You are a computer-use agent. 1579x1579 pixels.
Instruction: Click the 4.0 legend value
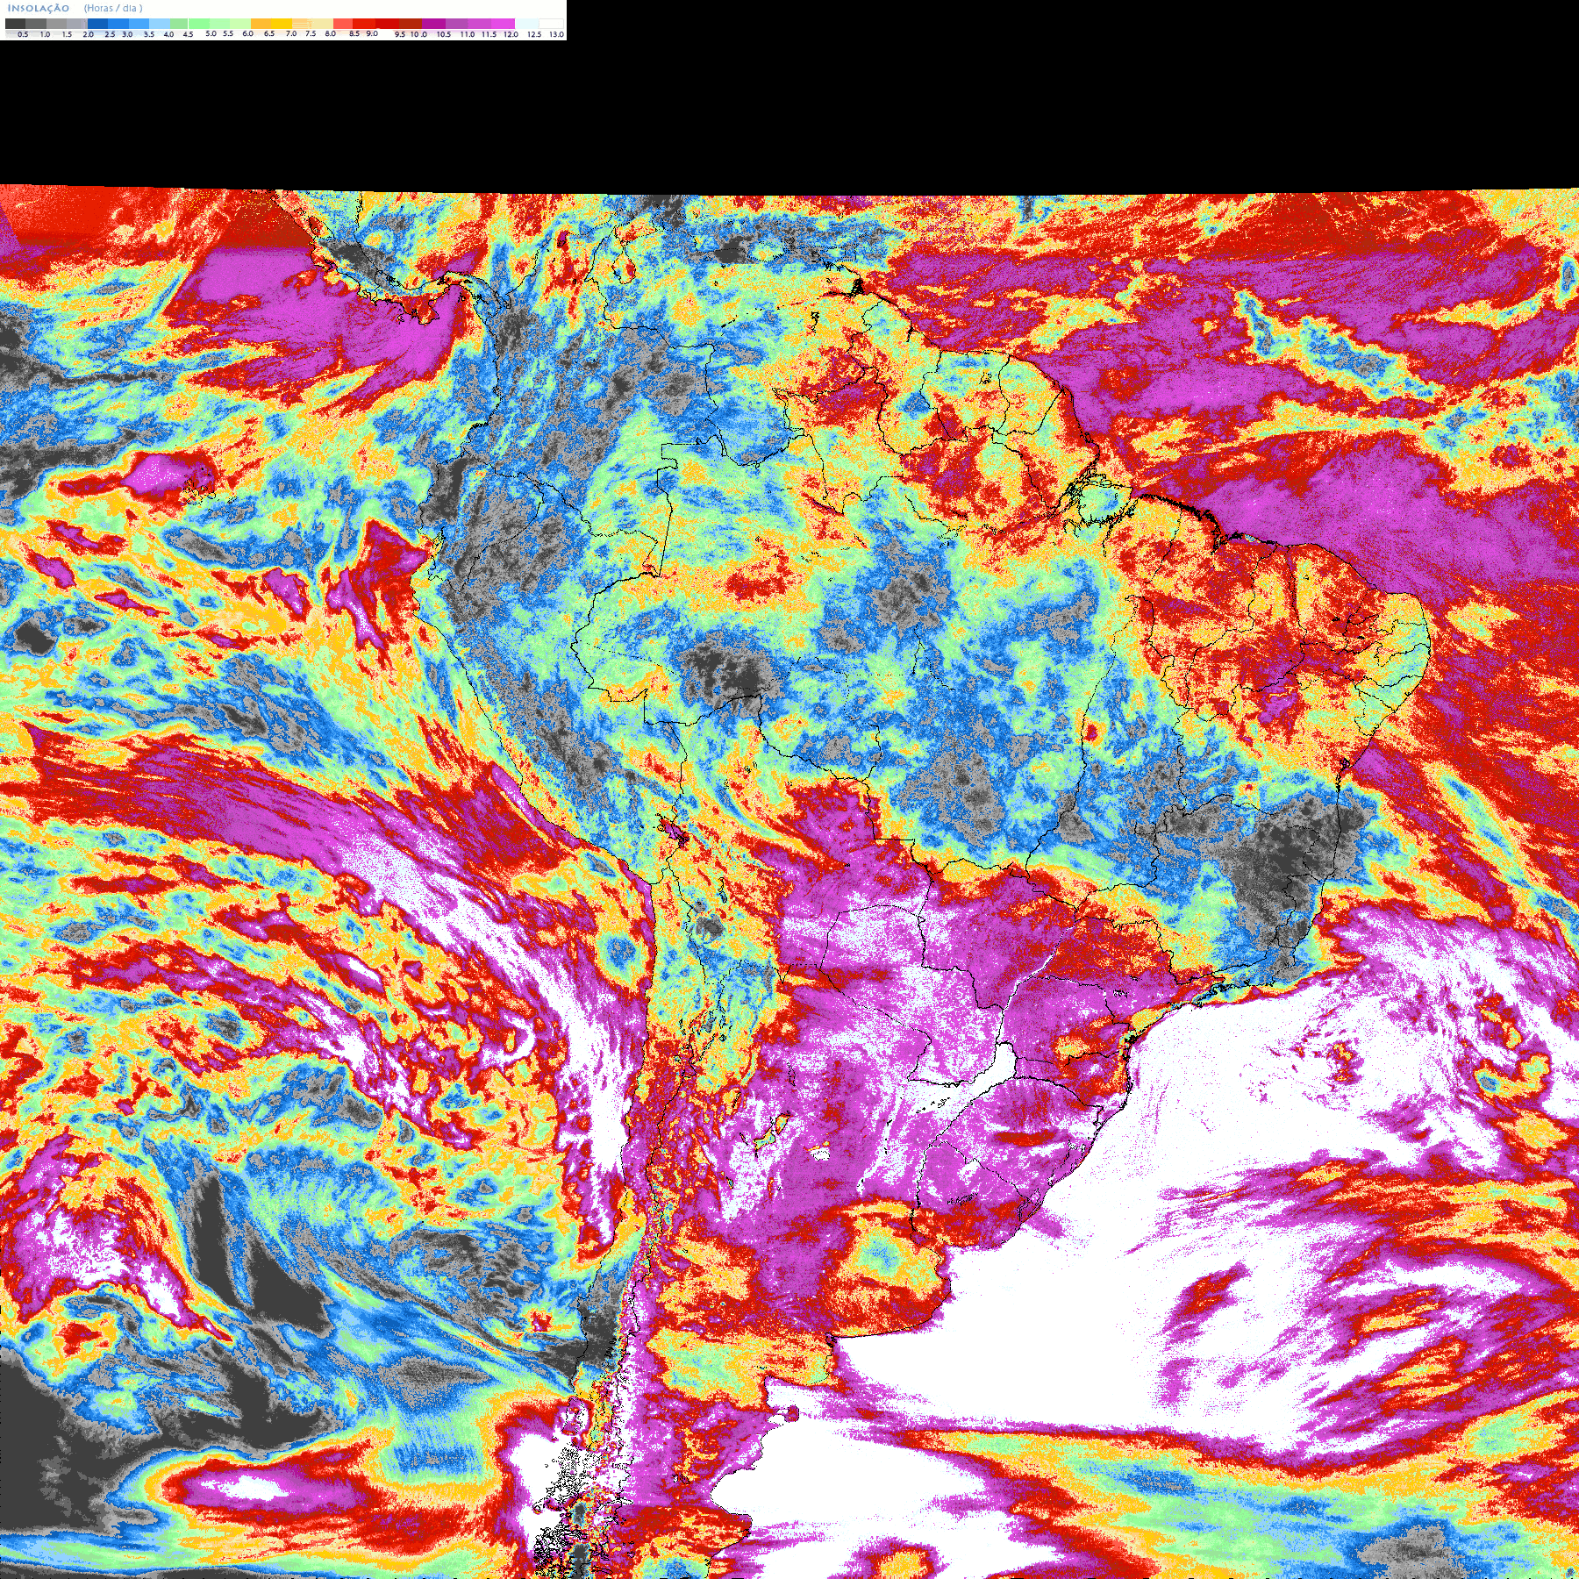(x=168, y=34)
